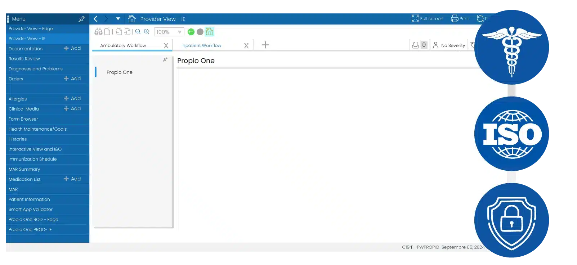Open Histories
The height and width of the screenshot is (265, 577).
48,139
